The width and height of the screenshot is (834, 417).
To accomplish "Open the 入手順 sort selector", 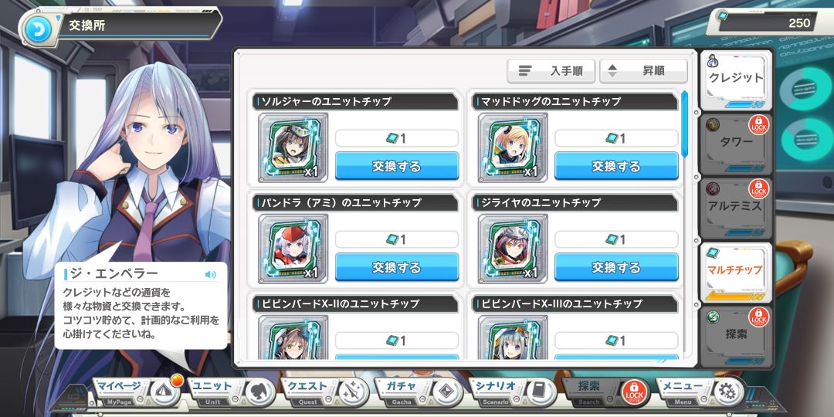I will point(551,71).
